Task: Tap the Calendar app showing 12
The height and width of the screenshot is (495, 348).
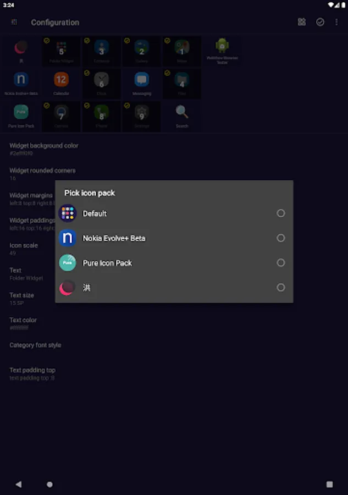Action: coord(61,84)
